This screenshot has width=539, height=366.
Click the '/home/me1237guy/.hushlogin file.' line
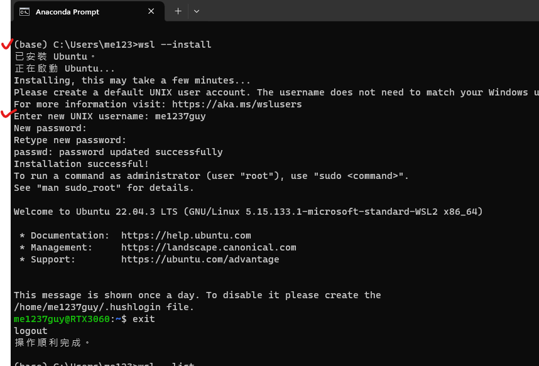[104, 307]
